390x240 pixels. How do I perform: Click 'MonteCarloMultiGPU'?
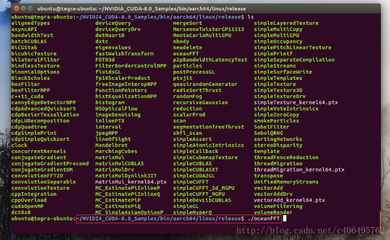pyautogui.click(x=202, y=35)
